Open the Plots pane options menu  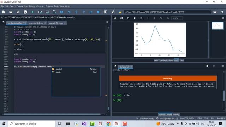(223, 18)
